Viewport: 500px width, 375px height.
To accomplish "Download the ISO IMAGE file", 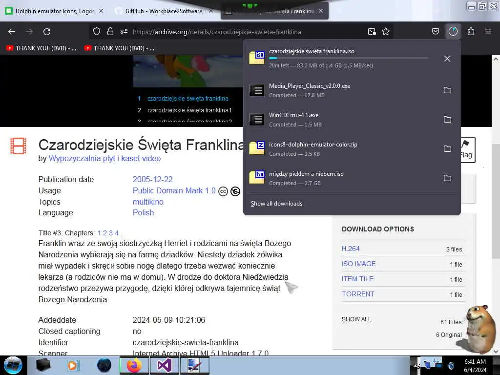I will (359, 264).
